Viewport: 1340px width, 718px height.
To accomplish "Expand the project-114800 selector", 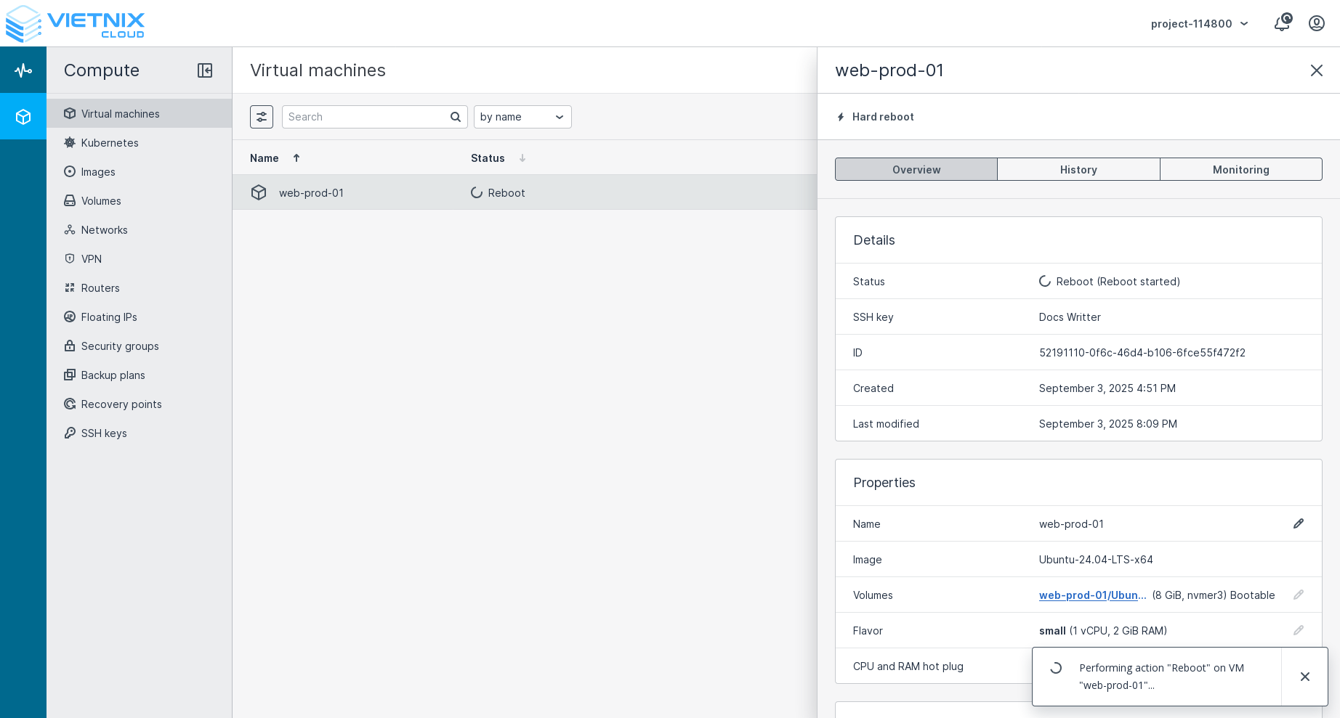I will point(1199,24).
